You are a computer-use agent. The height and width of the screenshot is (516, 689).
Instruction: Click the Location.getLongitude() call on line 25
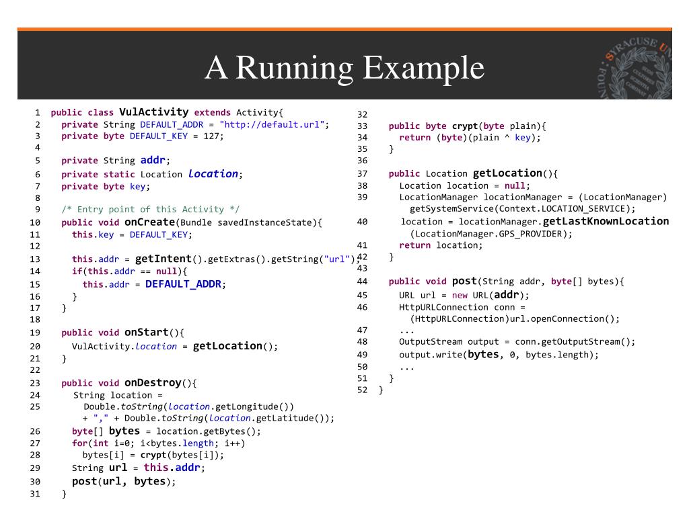click(x=231, y=406)
